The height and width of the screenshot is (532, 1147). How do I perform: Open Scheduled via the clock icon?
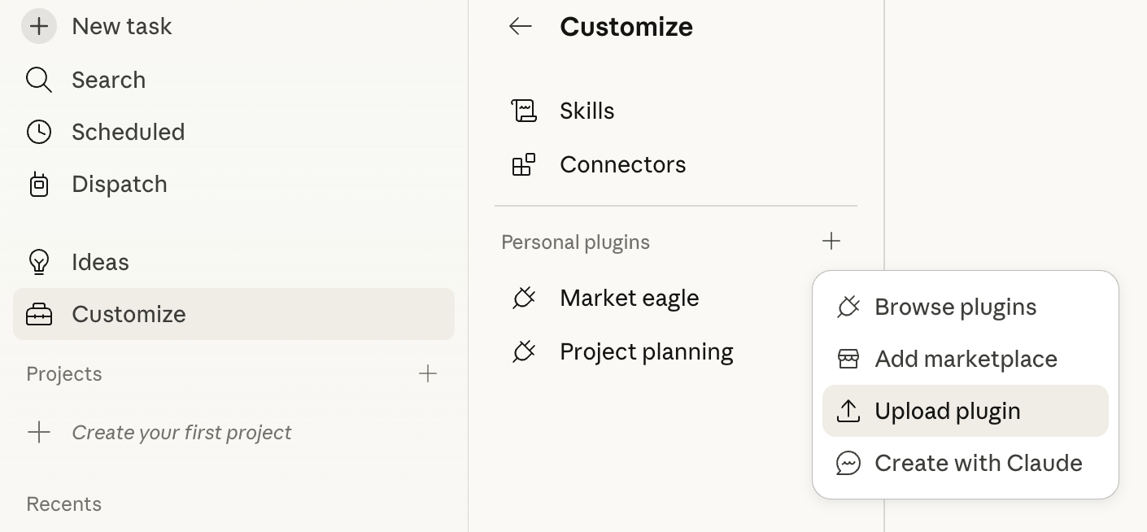38,132
